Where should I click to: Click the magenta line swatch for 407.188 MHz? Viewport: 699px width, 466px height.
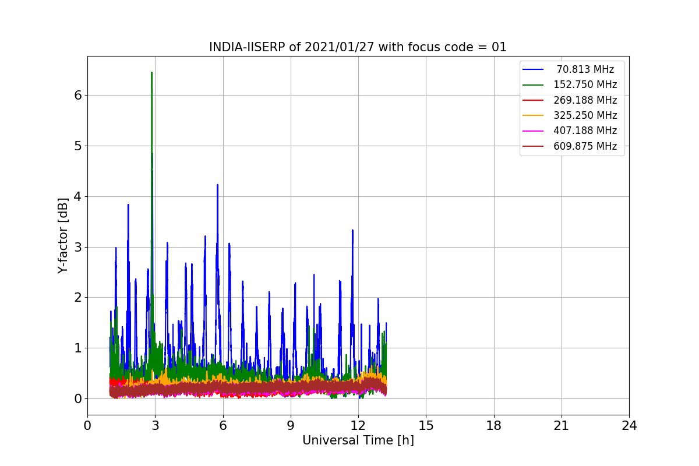pyautogui.click(x=533, y=131)
